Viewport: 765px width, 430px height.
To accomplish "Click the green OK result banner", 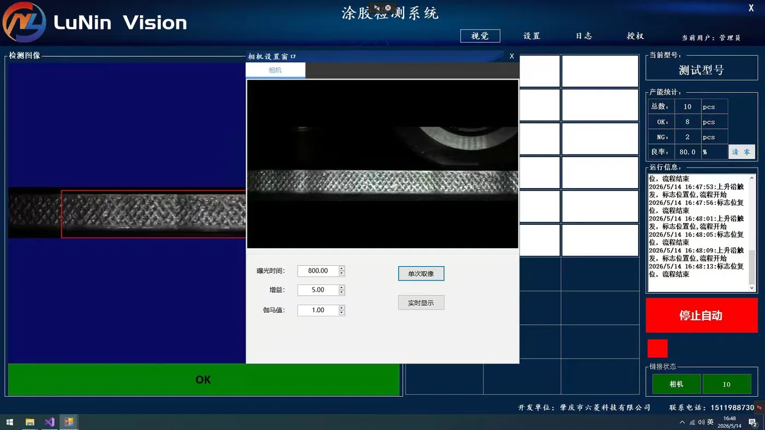I will point(203,380).
